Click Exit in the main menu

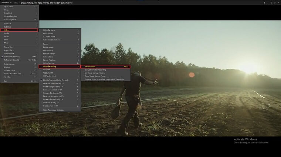click(x=20, y=81)
